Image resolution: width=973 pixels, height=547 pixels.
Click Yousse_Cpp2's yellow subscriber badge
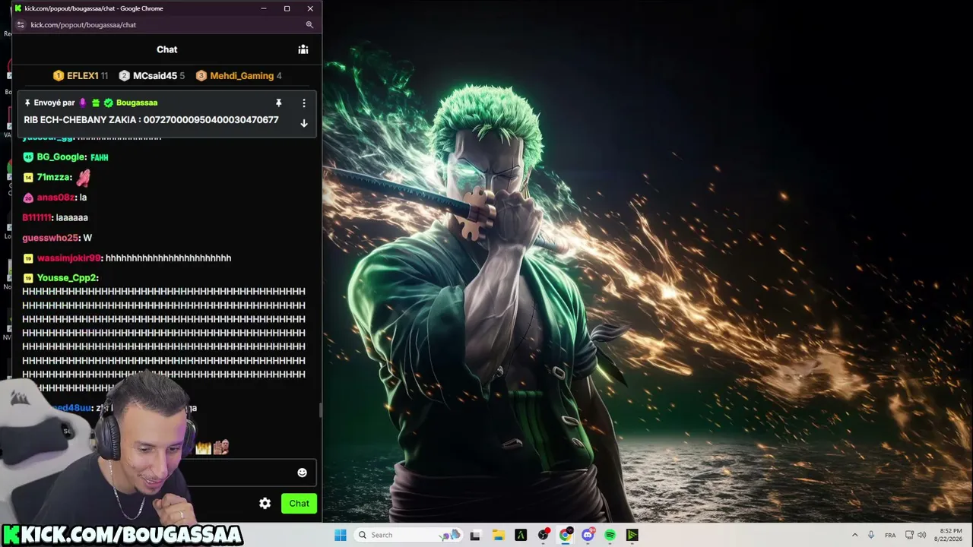coord(28,278)
